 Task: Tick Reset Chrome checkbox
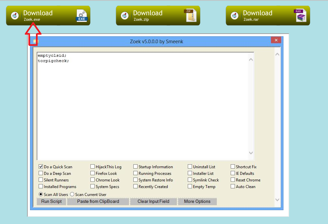(x=233, y=180)
